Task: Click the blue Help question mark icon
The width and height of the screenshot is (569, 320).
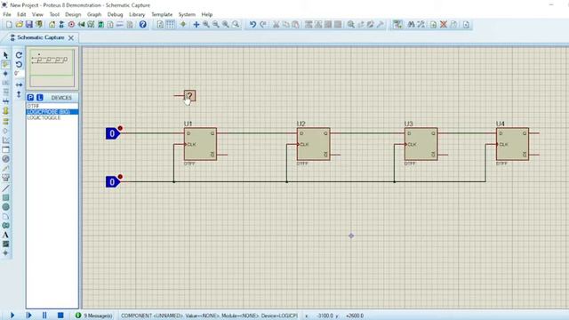Action: [x=143, y=24]
